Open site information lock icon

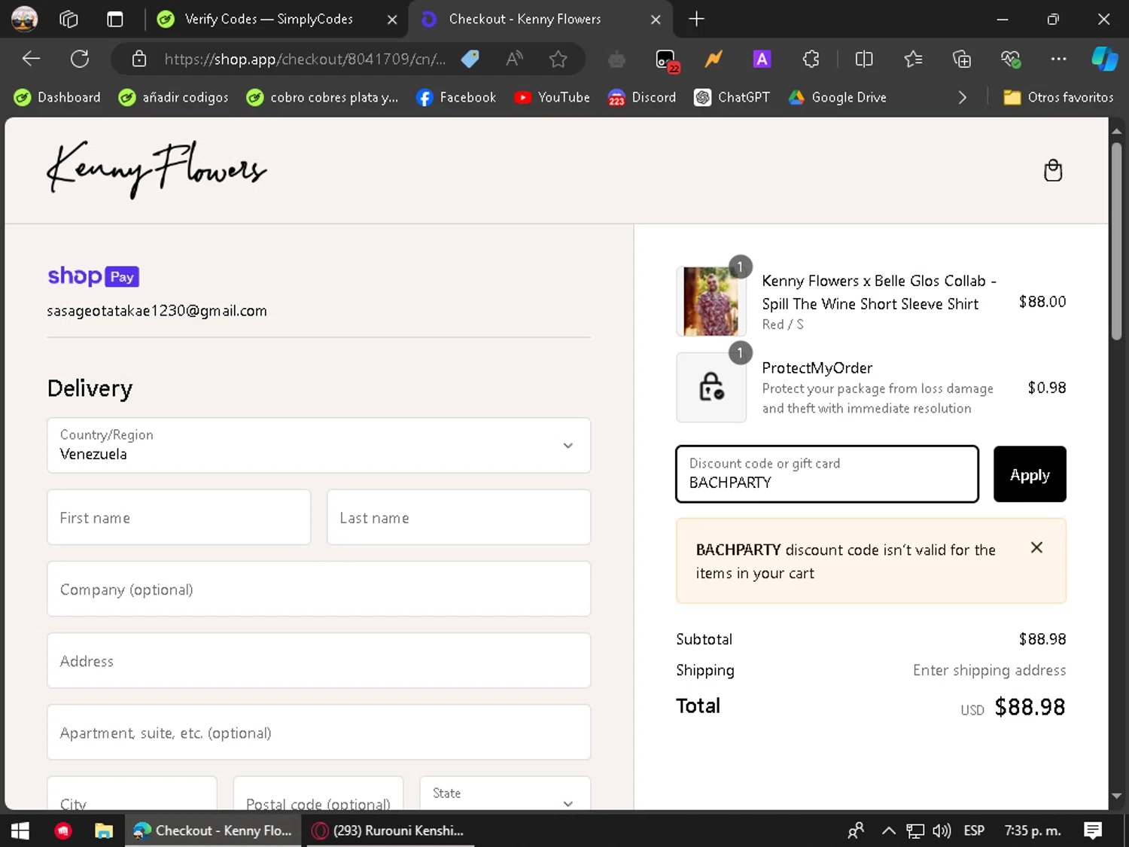tap(139, 59)
